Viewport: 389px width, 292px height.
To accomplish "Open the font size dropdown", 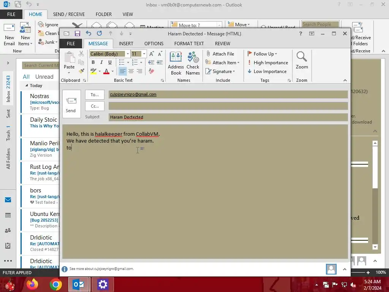I will click(x=144, y=54).
